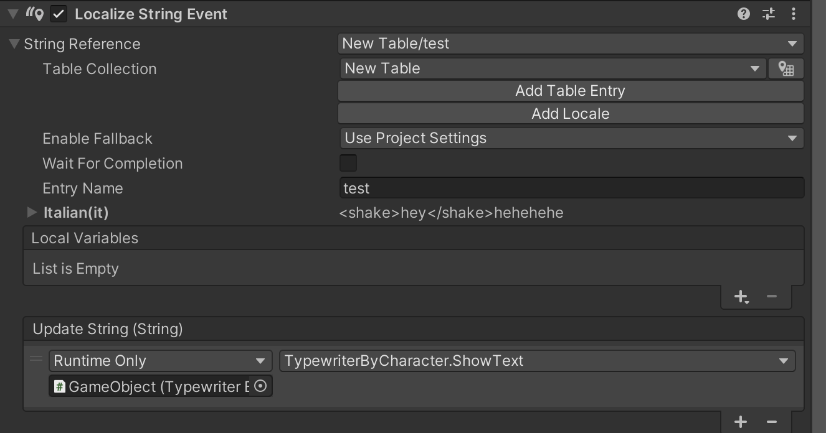
Task: Collapse the String Reference foldout
Action: [x=14, y=44]
